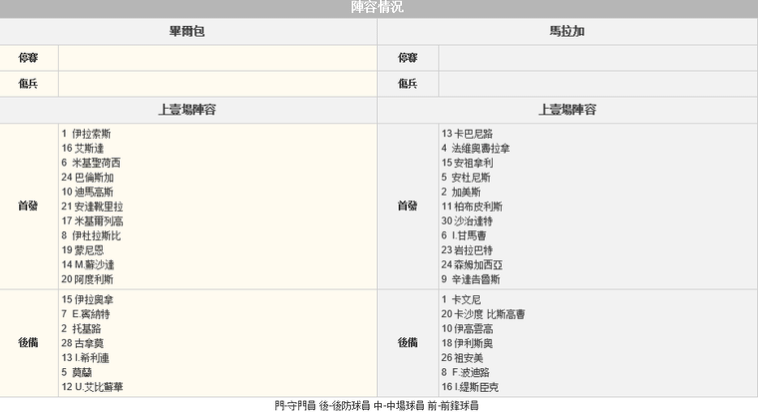Click player 20 阿度利斯
The width and height of the screenshot is (758, 412).
(x=88, y=279)
